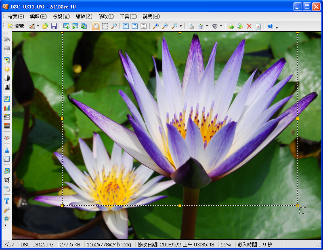Click the black-and-white contrast circle icon
Viewport: 323px width, 250px height.
6,78
